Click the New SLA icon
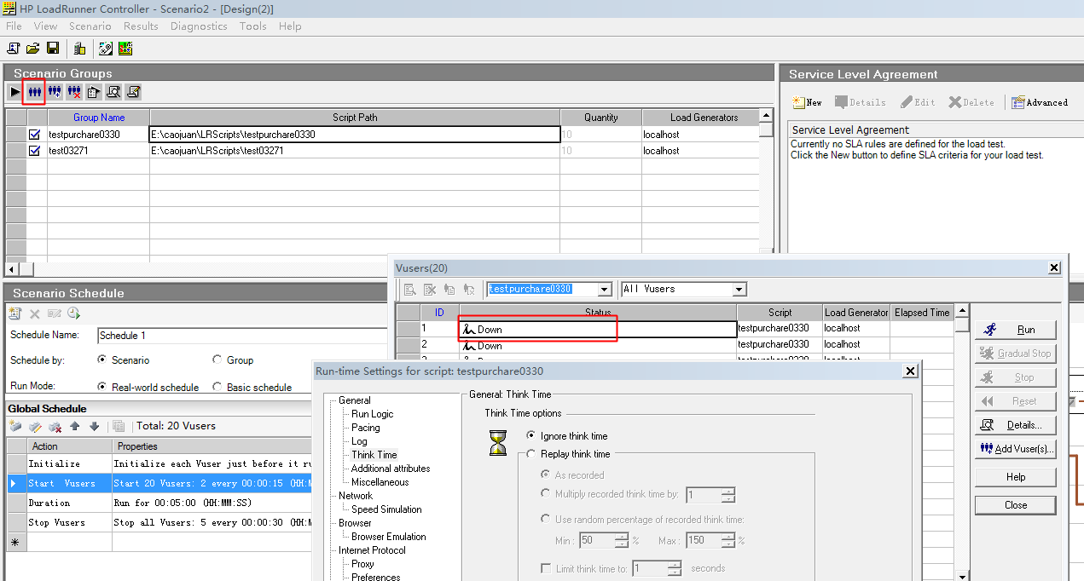 tap(807, 102)
